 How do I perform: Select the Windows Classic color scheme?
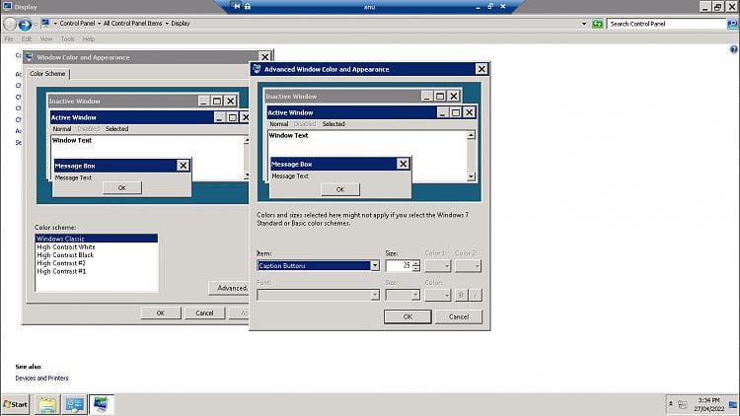click(97, 239)
